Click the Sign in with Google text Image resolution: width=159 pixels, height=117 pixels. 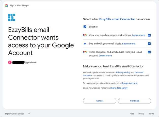pyautogui.click(x=19, y=6)
